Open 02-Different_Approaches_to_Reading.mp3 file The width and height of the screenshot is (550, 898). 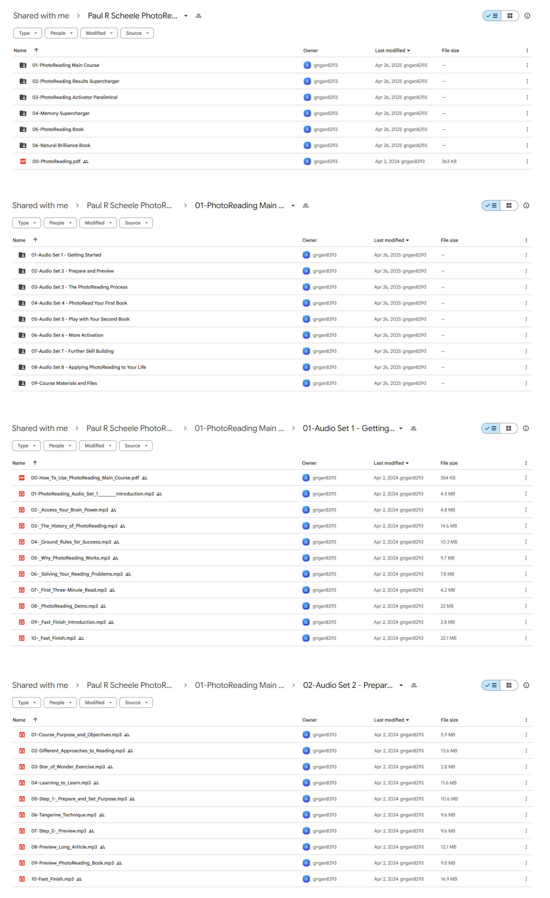(x=78, y=751)
